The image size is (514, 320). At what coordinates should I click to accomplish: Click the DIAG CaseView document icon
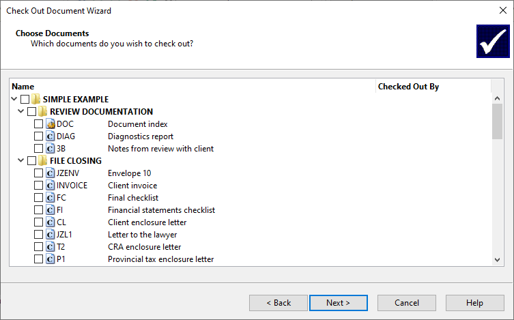[x=50, y=136]
